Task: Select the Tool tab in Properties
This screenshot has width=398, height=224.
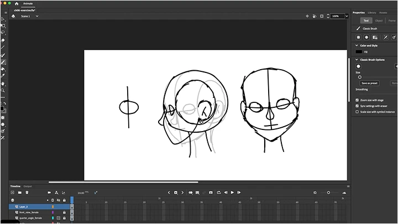Action: point(366,20)
